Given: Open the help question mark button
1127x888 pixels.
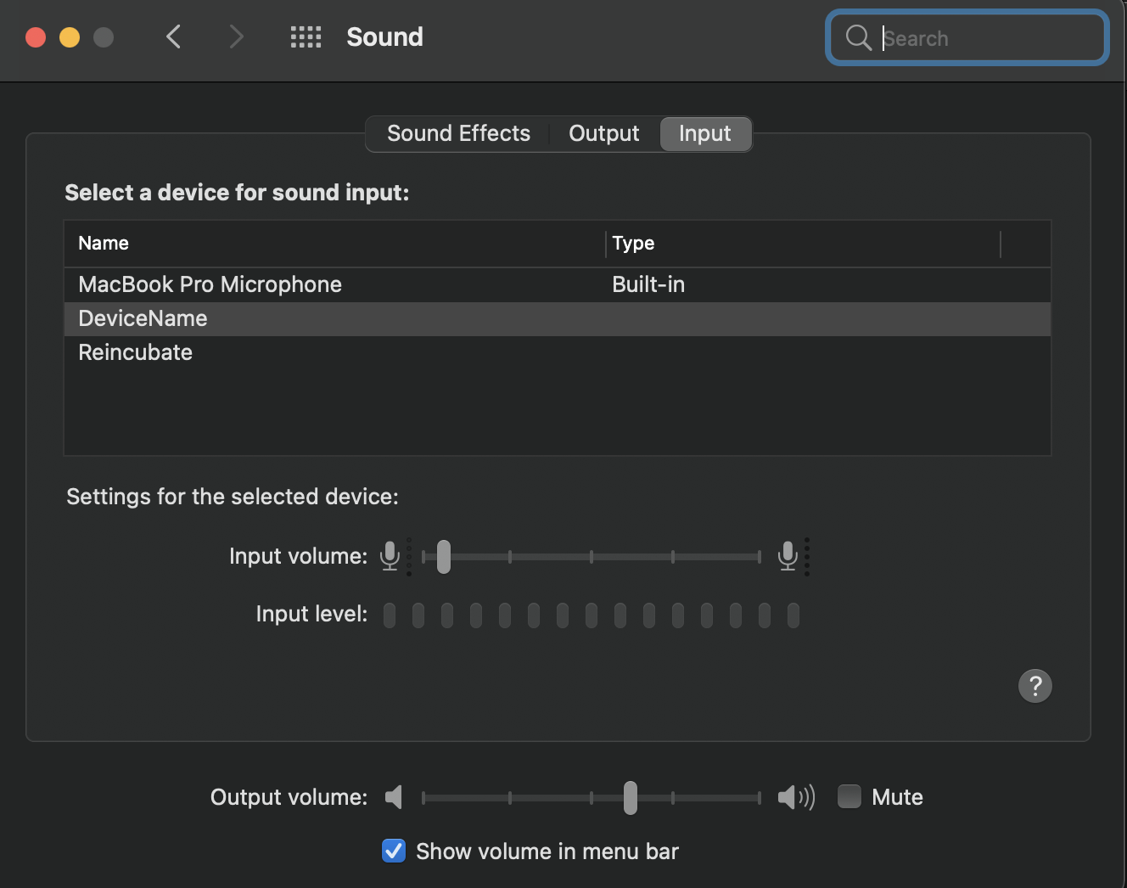Looking at the screenshot, I should pyautogui.click(x=1034, y=686).
